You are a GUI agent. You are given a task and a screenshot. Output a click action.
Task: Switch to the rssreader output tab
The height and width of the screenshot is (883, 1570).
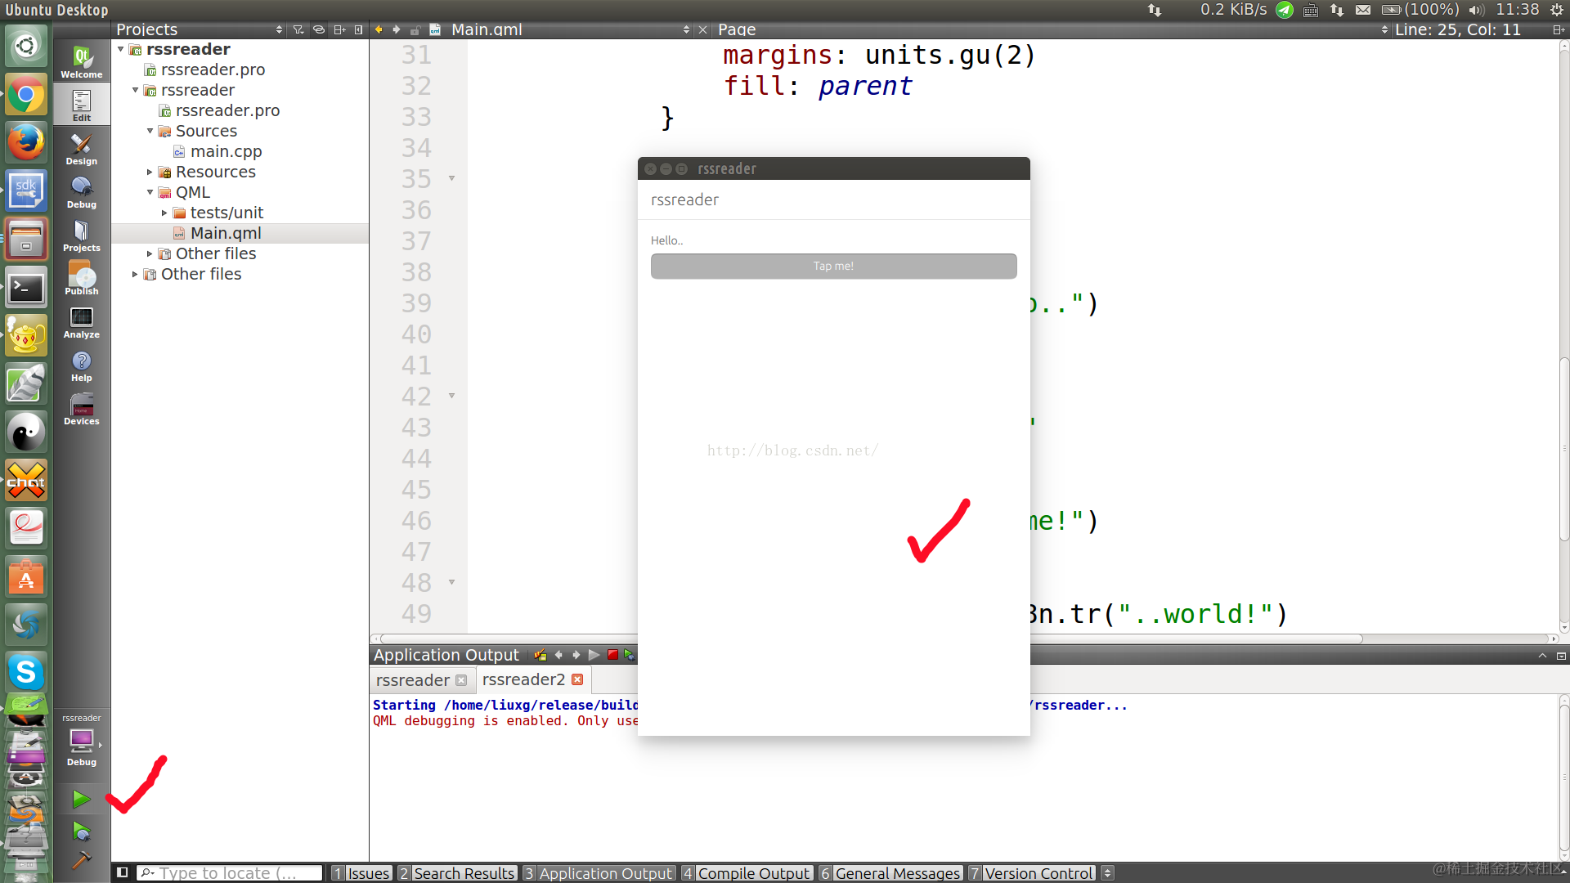(x=413, y=680)
